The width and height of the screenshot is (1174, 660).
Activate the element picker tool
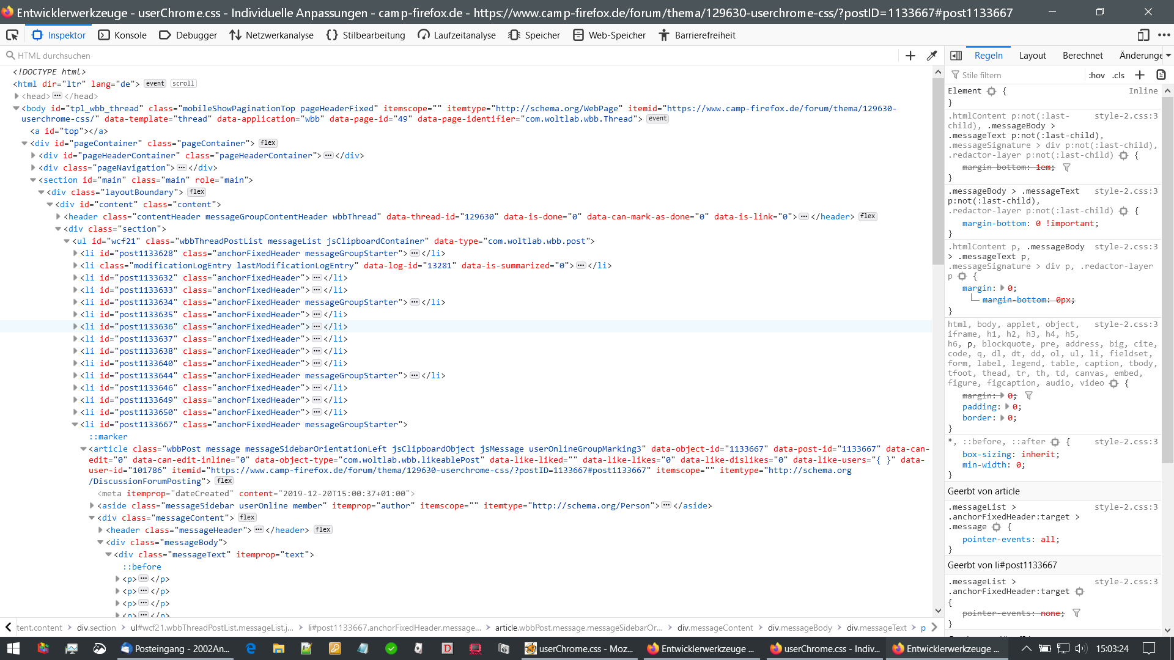pos(12,35)
